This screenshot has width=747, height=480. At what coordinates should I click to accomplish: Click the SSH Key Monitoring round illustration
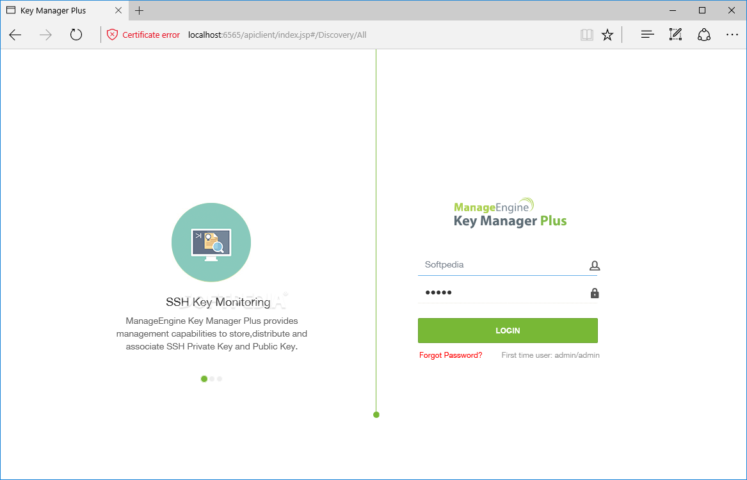[211, 243]
